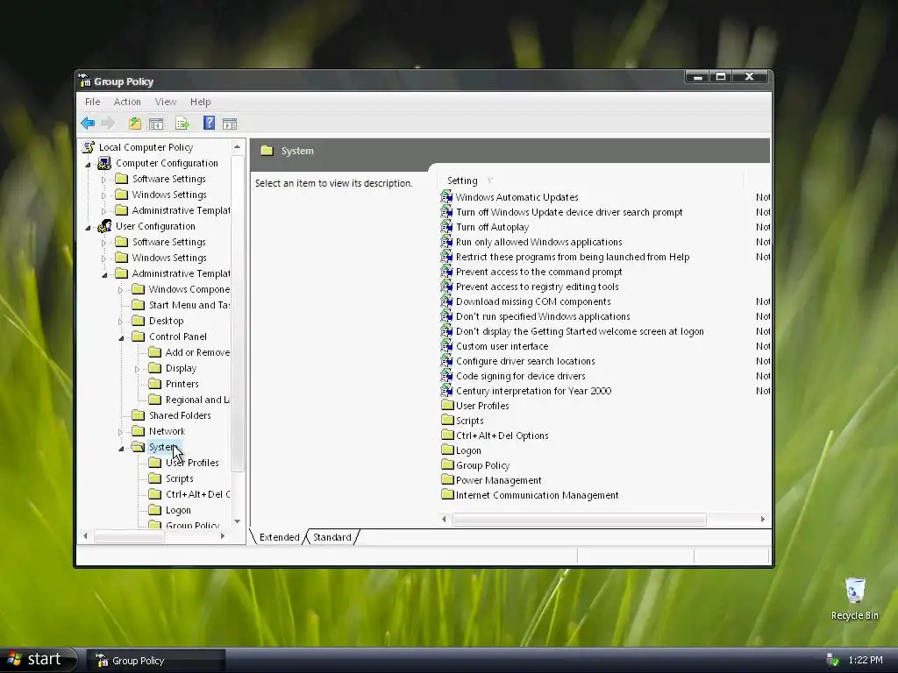The width and height of the screenshot is (898, 673).
Task: Collapse the Computer Configuration node
Action: click(89, 164)
